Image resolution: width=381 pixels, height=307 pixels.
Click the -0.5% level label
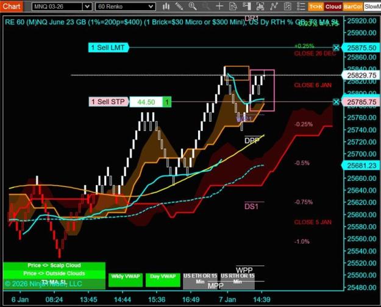coord(302,163)
